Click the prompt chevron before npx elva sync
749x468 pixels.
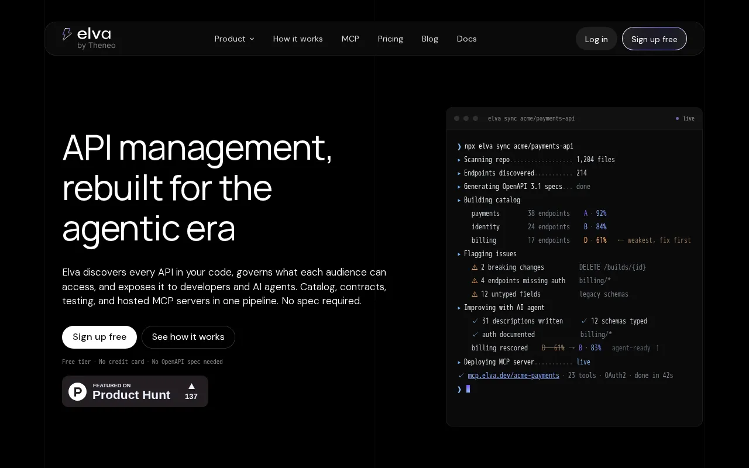pyautogui.click(x=459, y=146)
